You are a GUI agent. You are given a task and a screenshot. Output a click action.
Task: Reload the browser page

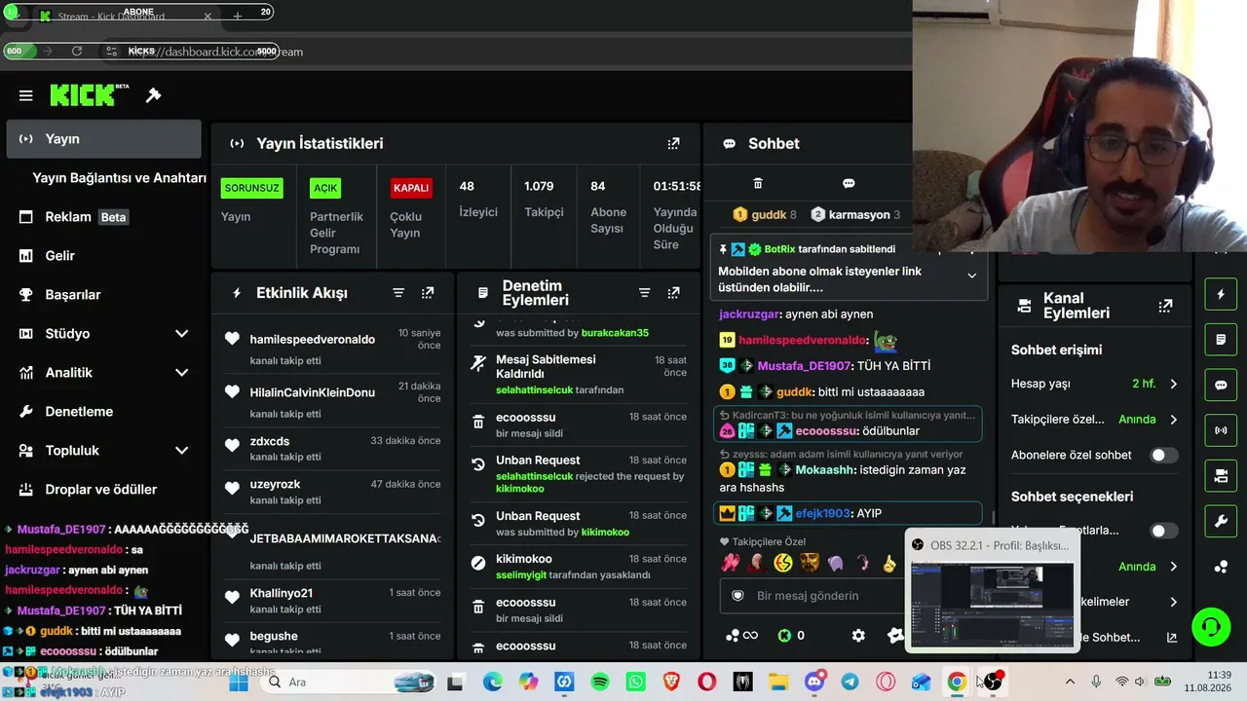[x=77, y=51]
